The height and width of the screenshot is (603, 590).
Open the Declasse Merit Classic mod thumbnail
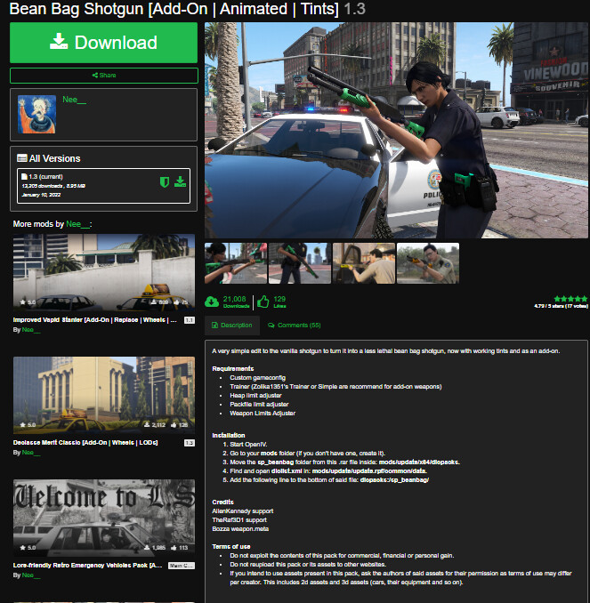click(x=104, y=395)
